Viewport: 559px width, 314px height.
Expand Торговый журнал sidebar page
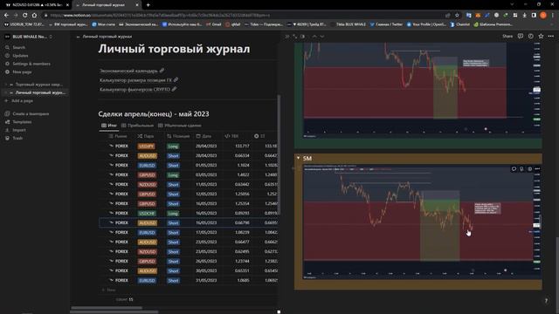tap(6, 85)
